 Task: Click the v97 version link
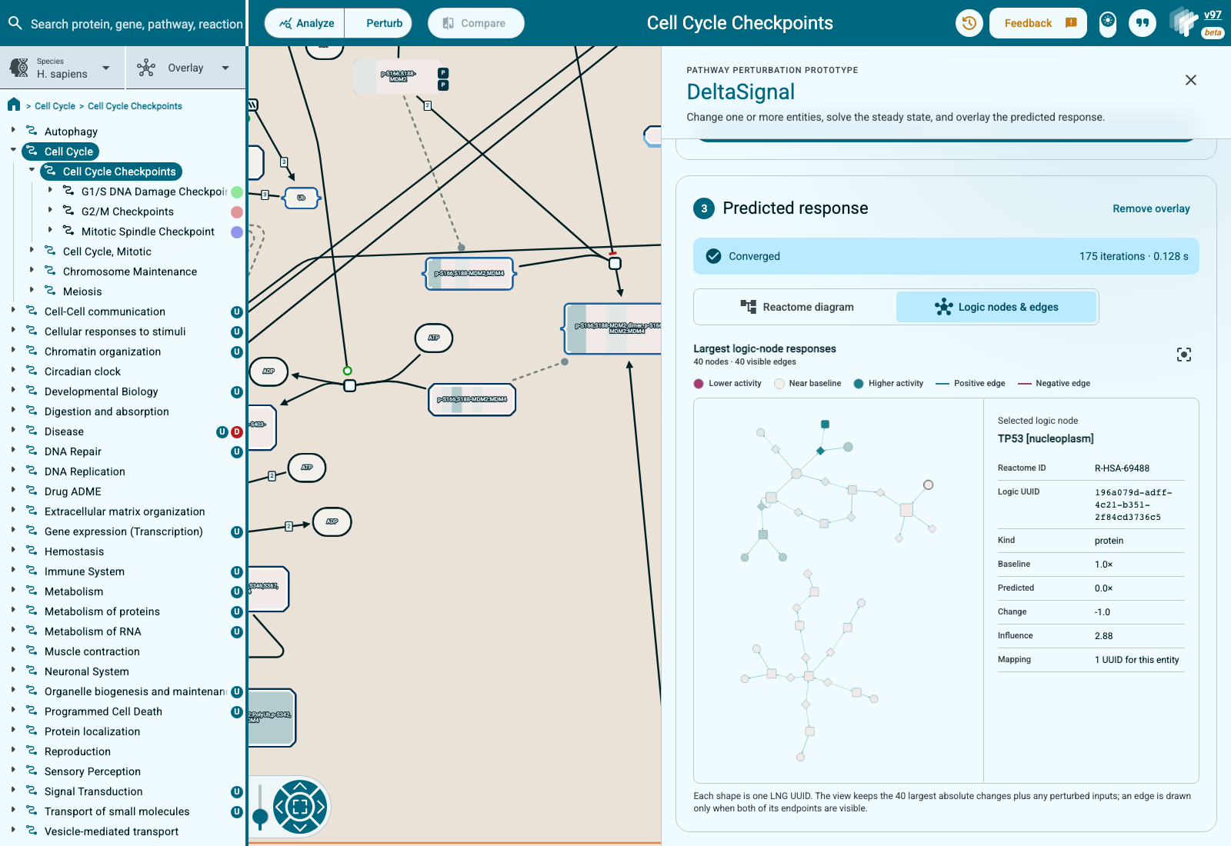coord(1213,15)
